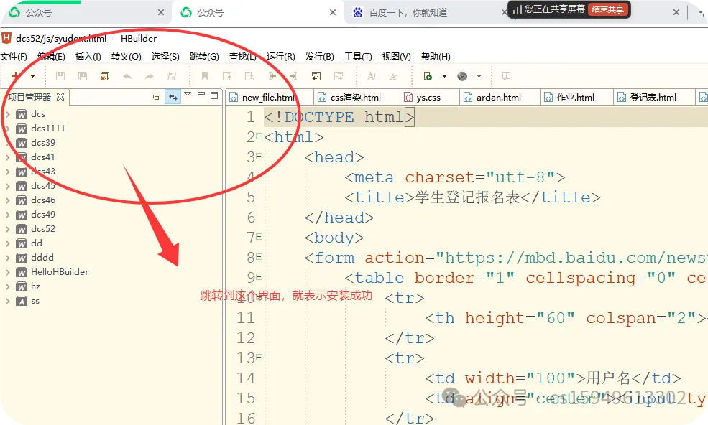Open the dropdown arrow beside the New plus button
This screenshot has width=708, height=425.
coord(32,76)
